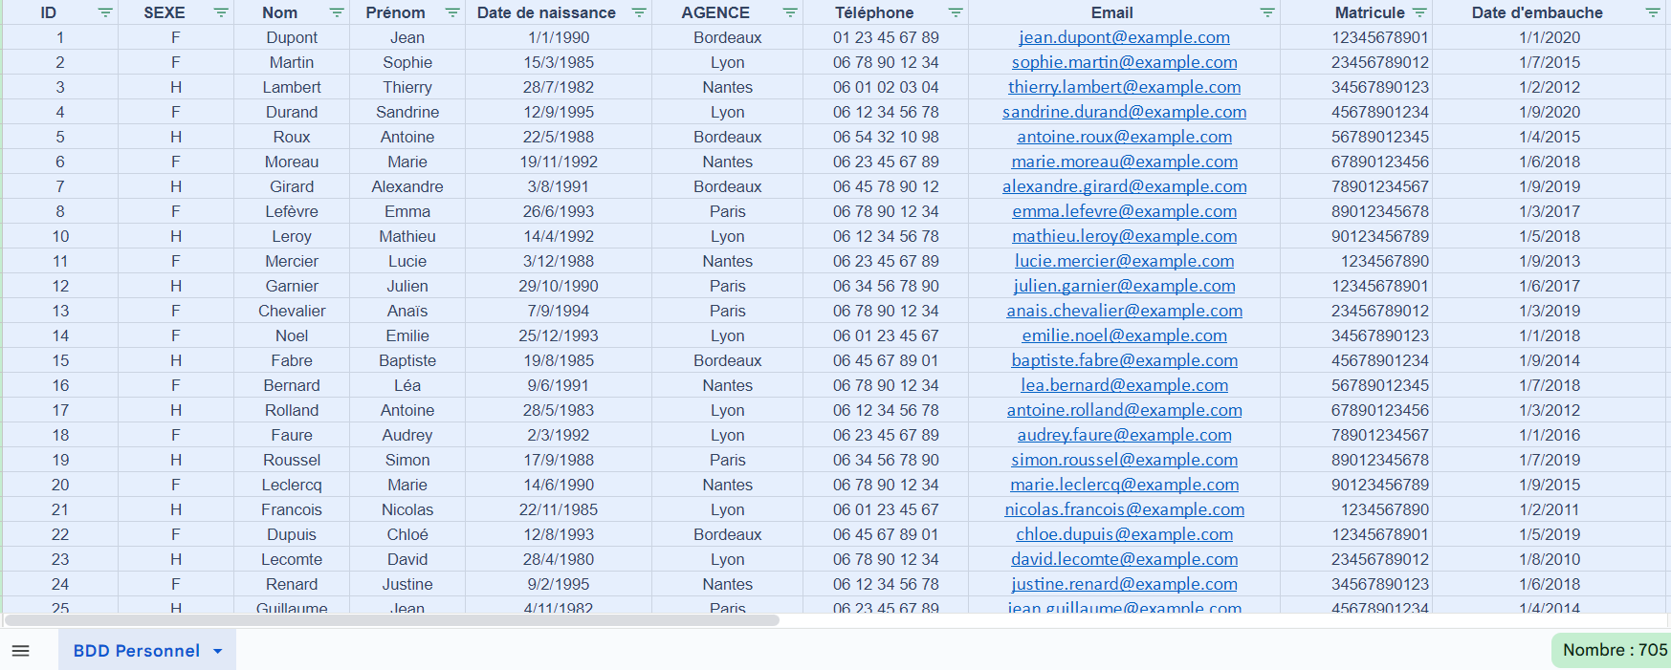Select the Prénom cell 'Chloé'
This screenshot has width=1671, height=670.
coord(407,534)
